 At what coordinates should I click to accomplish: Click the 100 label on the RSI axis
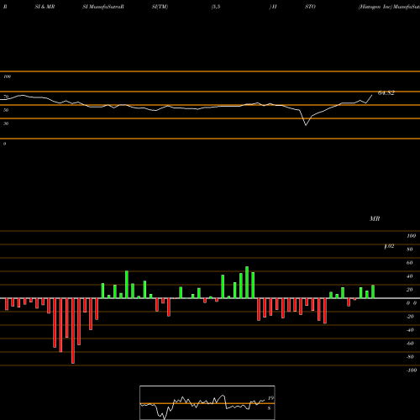7,76
